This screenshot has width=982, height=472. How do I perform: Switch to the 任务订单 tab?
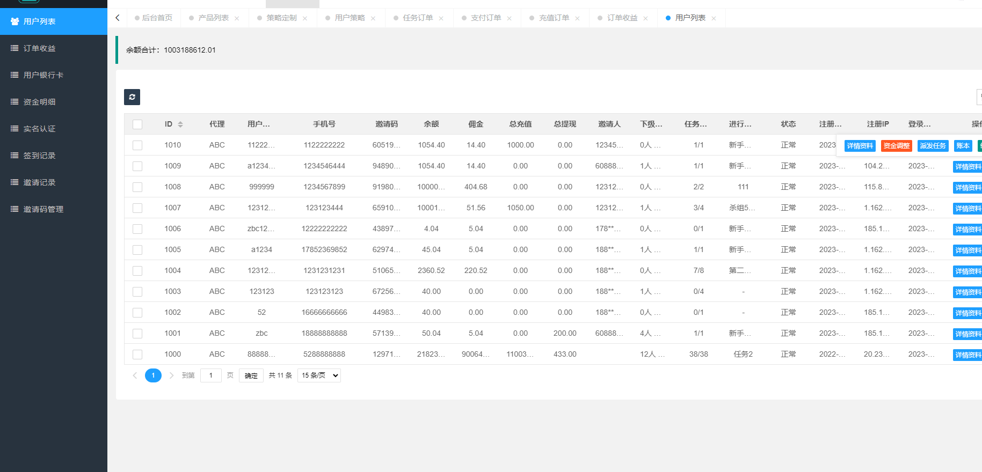click(x=418, y=18)
